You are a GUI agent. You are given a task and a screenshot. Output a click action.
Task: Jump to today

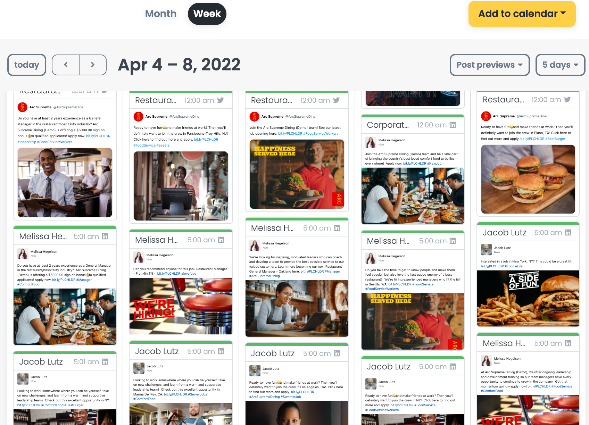pos(27,65)
